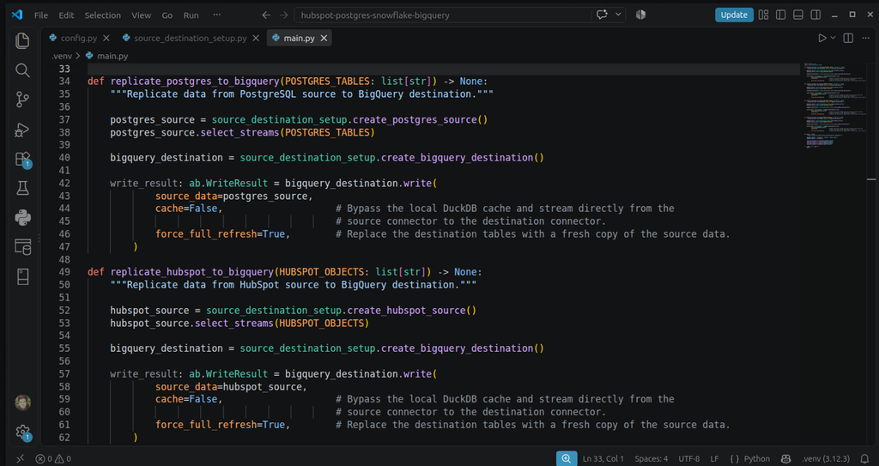Open the overflow menu ellipsis in menu bar
The image size is (879, 466).
point(217,15)
